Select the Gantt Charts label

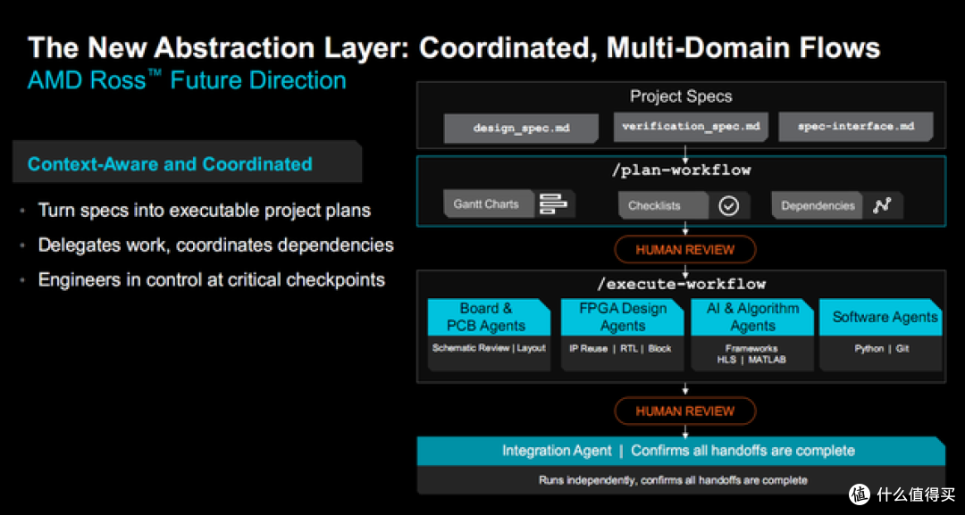coord(486,204)
